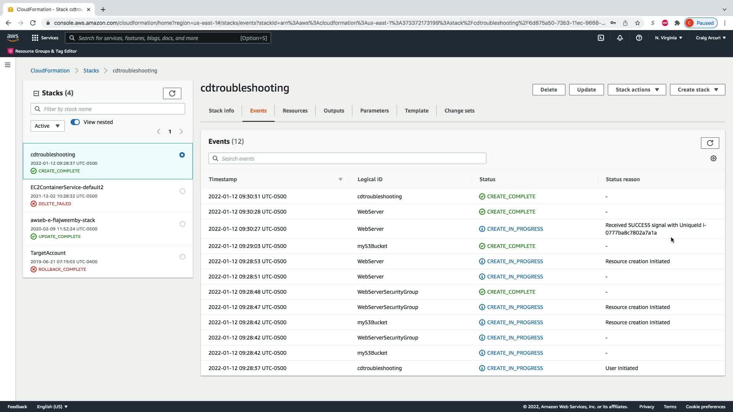The image size is (733, 412).
Task: Select the TargetAccount stack radio button
Action: tap(182, 257)
